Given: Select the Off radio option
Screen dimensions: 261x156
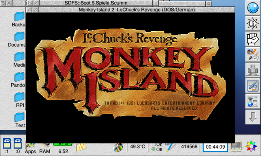Looking at the screenshot, I should [x=157, y=149].
